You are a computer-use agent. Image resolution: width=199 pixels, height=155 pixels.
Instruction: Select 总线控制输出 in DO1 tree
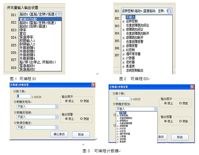(x=135, y=71)
